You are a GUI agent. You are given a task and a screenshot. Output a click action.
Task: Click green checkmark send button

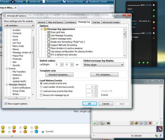pos(157,123)
